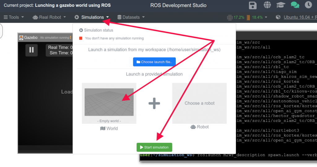317x167 pixels.
Task: Select the Empty world thumbnail
Action: point(109,102)
